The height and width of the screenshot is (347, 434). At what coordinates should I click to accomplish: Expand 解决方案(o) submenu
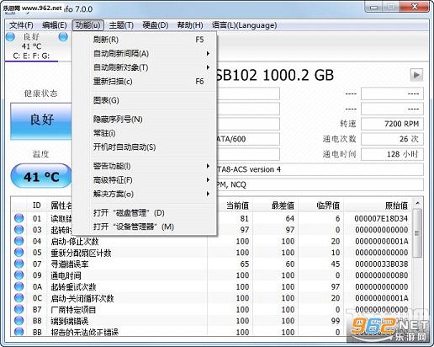pos(144,194)
